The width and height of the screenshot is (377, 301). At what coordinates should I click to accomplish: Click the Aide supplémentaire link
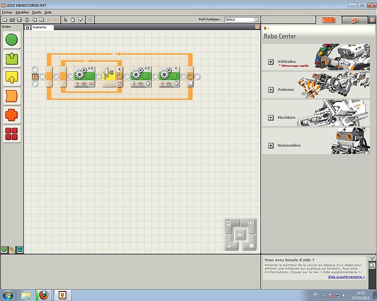coord(346,276)
